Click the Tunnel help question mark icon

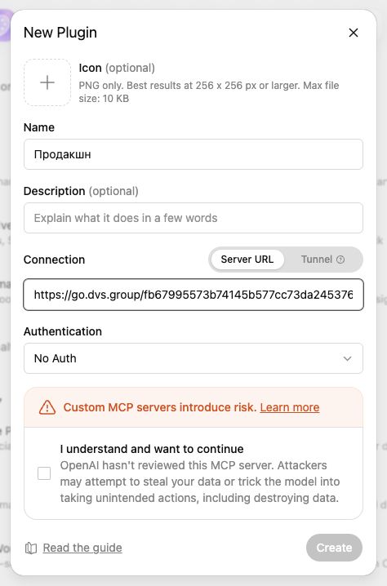[x=340, y=260]
